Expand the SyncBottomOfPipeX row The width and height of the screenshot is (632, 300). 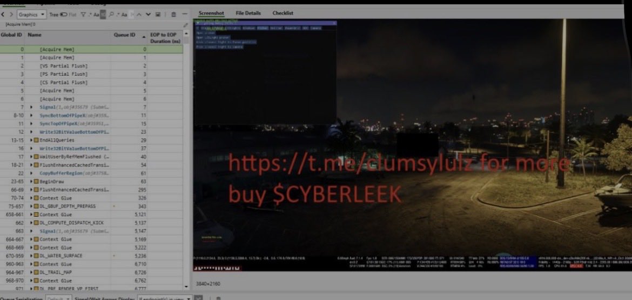click(32, 115)
